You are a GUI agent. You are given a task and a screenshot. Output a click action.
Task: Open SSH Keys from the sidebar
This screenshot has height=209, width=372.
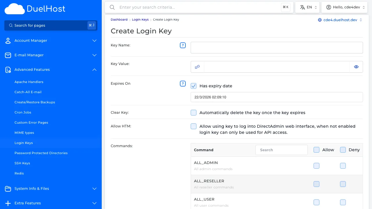22,163
